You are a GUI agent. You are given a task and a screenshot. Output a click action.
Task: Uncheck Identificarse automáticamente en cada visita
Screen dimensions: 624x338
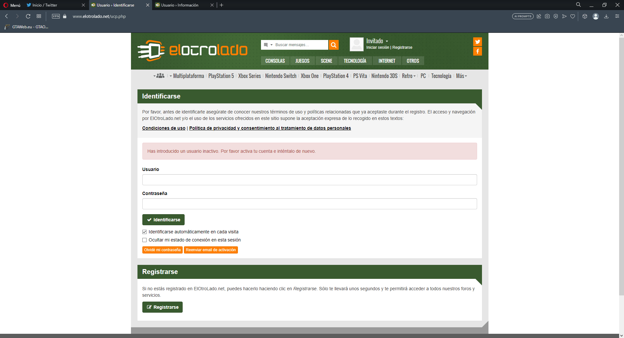click(x=145, y=232)
